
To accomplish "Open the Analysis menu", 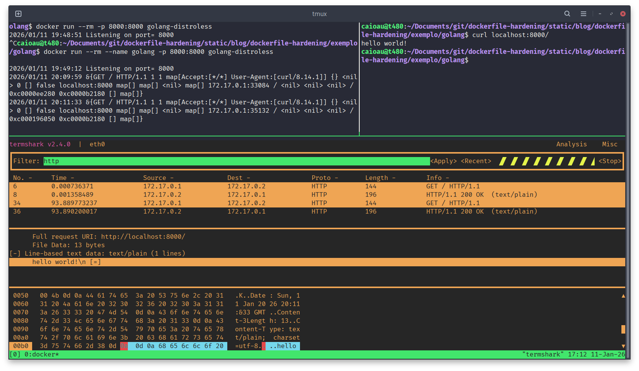I will pyautogui.click(x=571, y=144).
